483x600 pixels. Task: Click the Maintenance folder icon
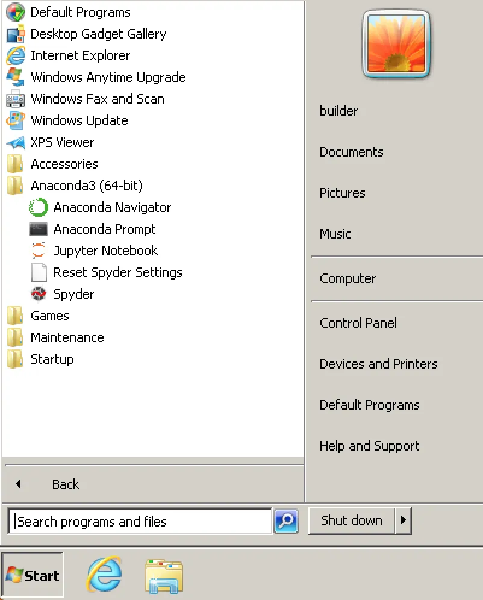pyautogui.click(x=15, y=337)
